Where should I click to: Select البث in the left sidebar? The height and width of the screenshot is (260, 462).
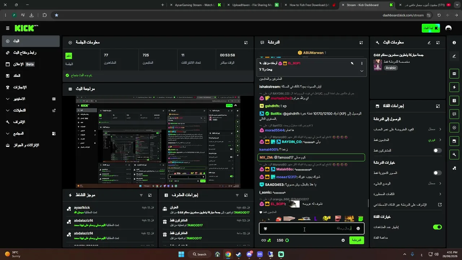pyautogui.click(x=31, y=41)
